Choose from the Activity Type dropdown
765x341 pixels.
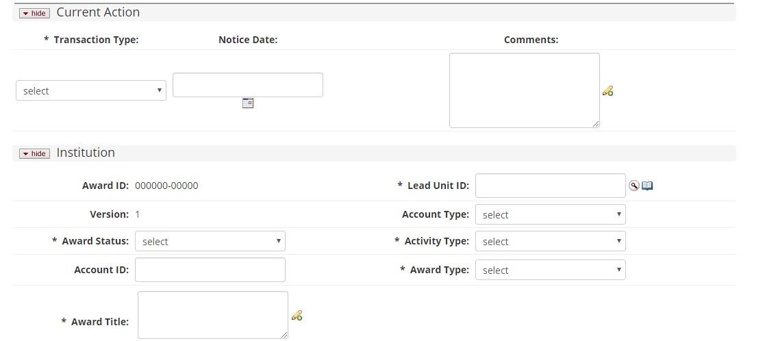click(x=550, y=241)
